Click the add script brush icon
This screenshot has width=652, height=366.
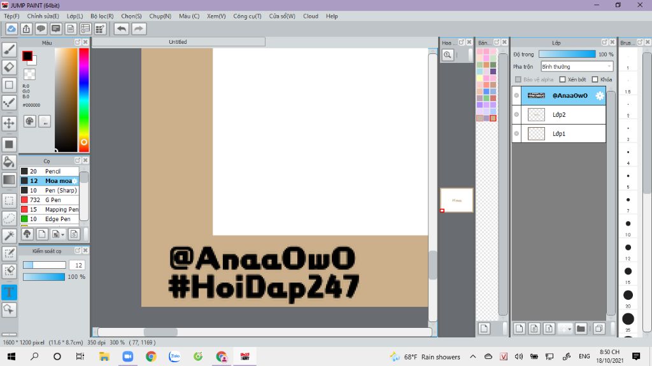click(x=74, y=234)
